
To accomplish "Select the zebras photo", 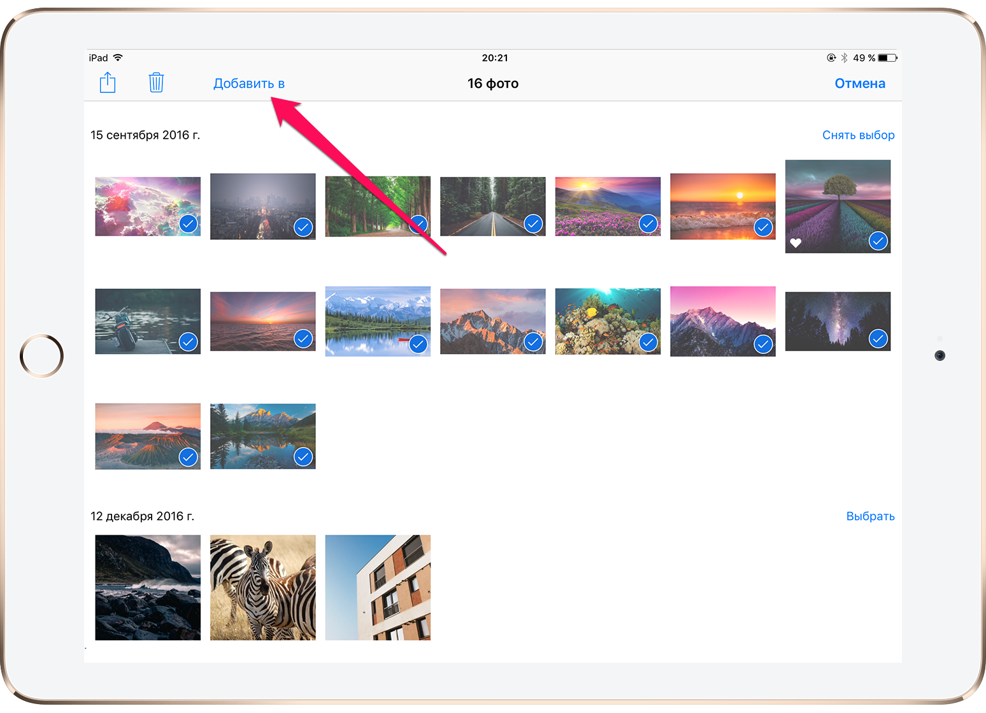I will coord(263,588).
